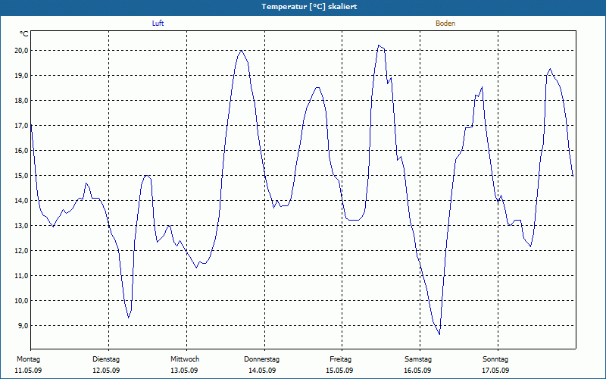Click the 11,0 y-axis value
Screen dimensions: 606x379
click(21, 276)
